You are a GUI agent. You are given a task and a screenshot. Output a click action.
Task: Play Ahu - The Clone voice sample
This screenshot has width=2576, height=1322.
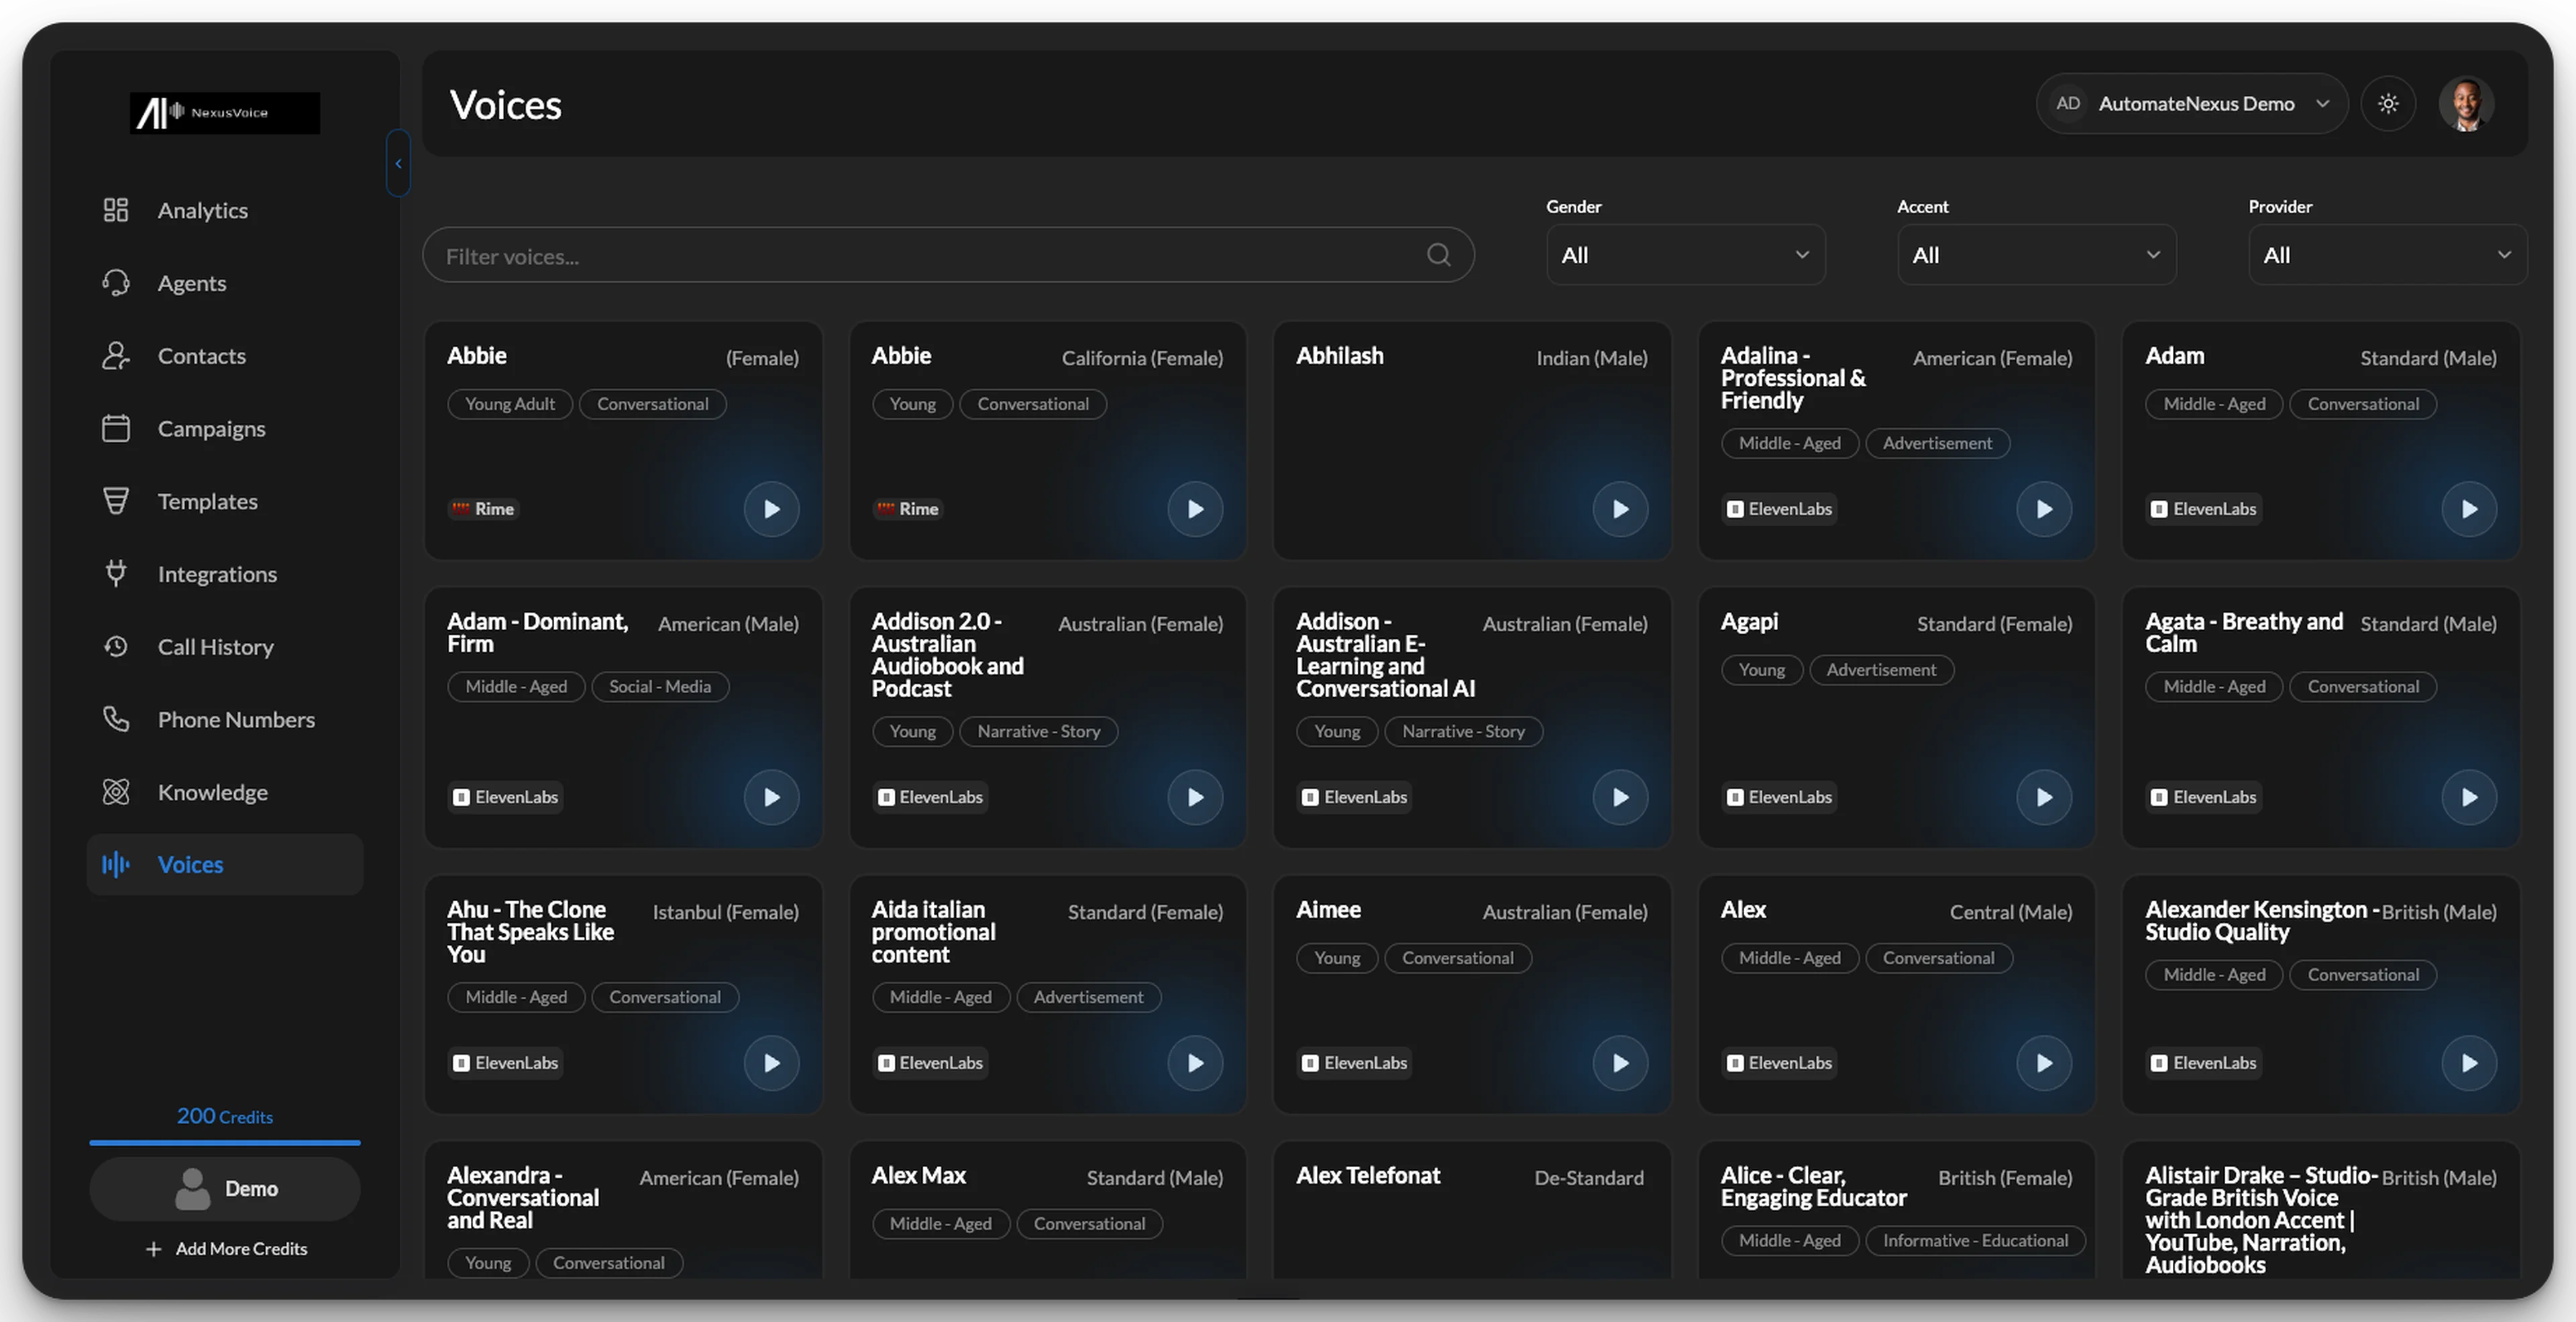[771, 1063]
